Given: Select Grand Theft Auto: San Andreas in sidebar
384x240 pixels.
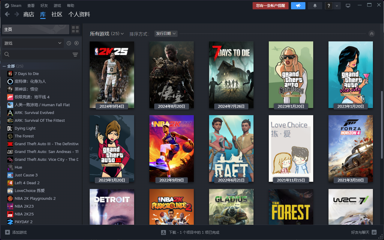Looking at the screenshot, I should [x=46, y=151].
